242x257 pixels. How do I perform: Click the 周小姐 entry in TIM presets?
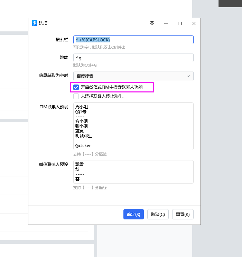82,107
